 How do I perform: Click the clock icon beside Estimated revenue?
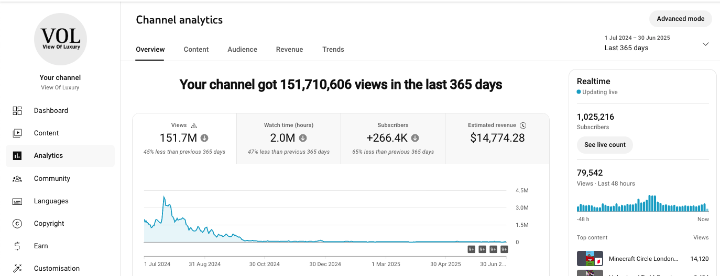[523, 125]
